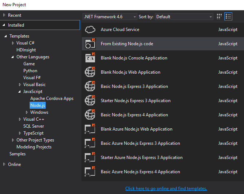Select 'Blank Node.js Web Application' template name
244x194 pixels.
pyautogui.click(x=130, y=72)
